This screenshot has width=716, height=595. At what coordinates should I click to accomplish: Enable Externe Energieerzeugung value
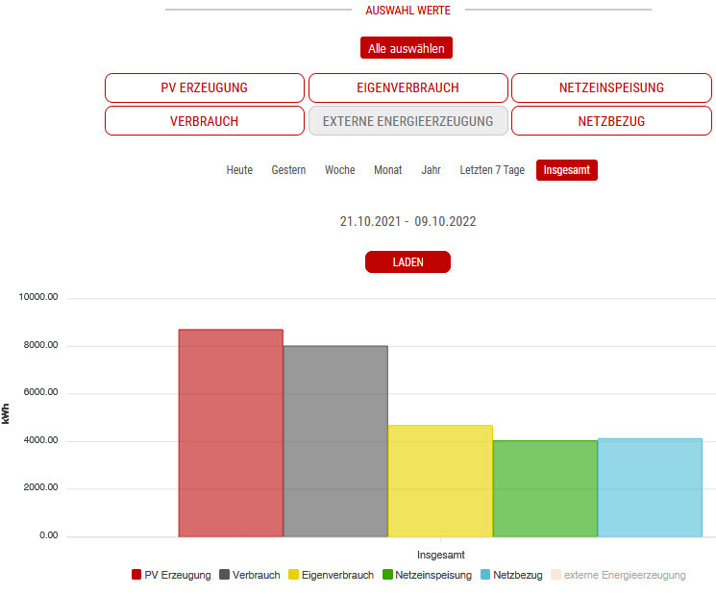click(407, 121)
